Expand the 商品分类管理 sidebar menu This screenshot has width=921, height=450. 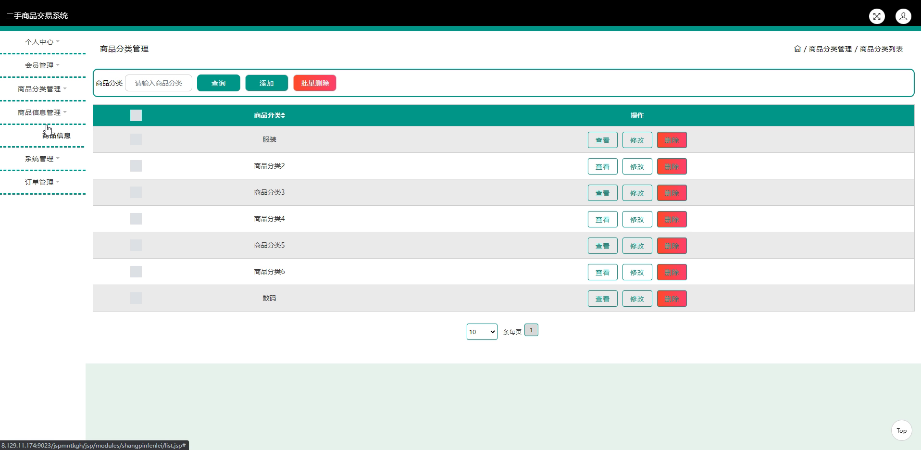(x=42, y=89)
